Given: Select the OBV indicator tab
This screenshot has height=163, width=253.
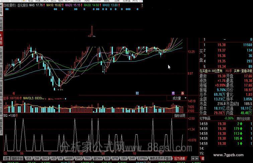Looking at the screenshot, I should pyautogui.click(x=124, y=158).
